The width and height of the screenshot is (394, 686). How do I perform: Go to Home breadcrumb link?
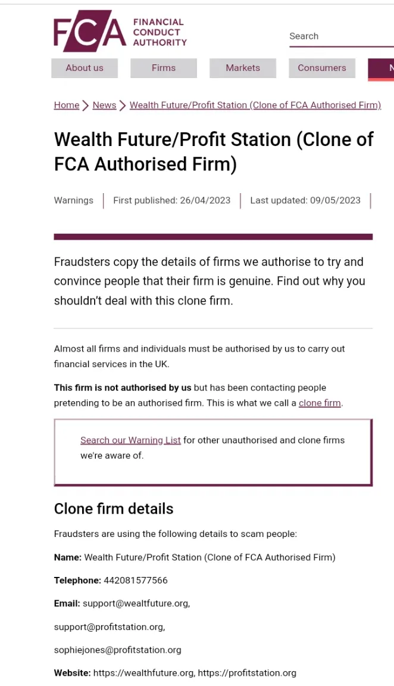click(67, 105)
